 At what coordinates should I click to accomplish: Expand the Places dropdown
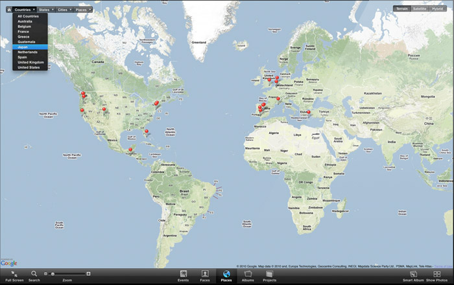[82, 10]
